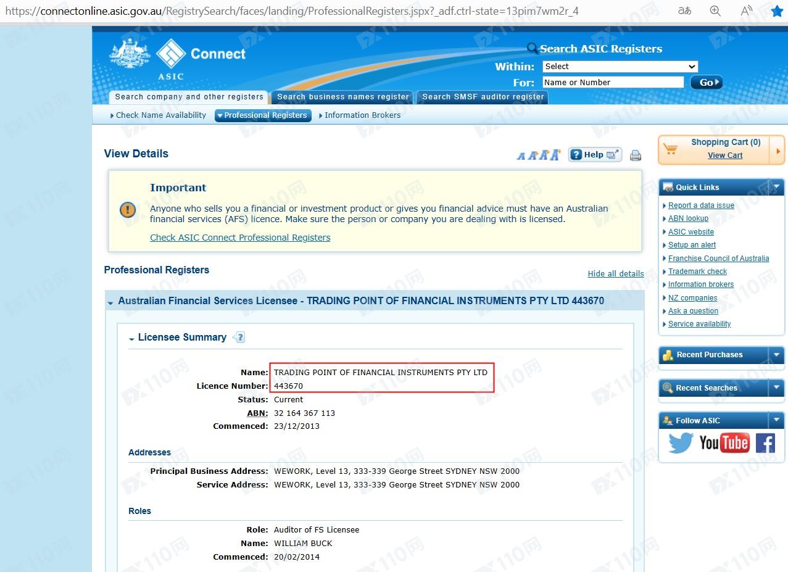Click the ABN value 32 164 367 113
788x572 pixels.
(304, 413)
